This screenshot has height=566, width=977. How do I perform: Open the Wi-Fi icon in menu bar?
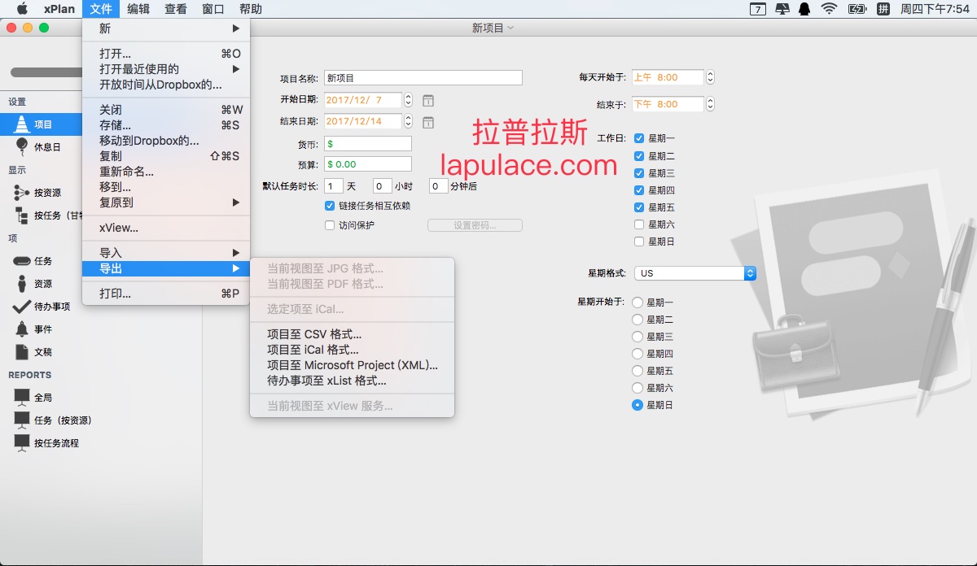(x=829, y=9)
